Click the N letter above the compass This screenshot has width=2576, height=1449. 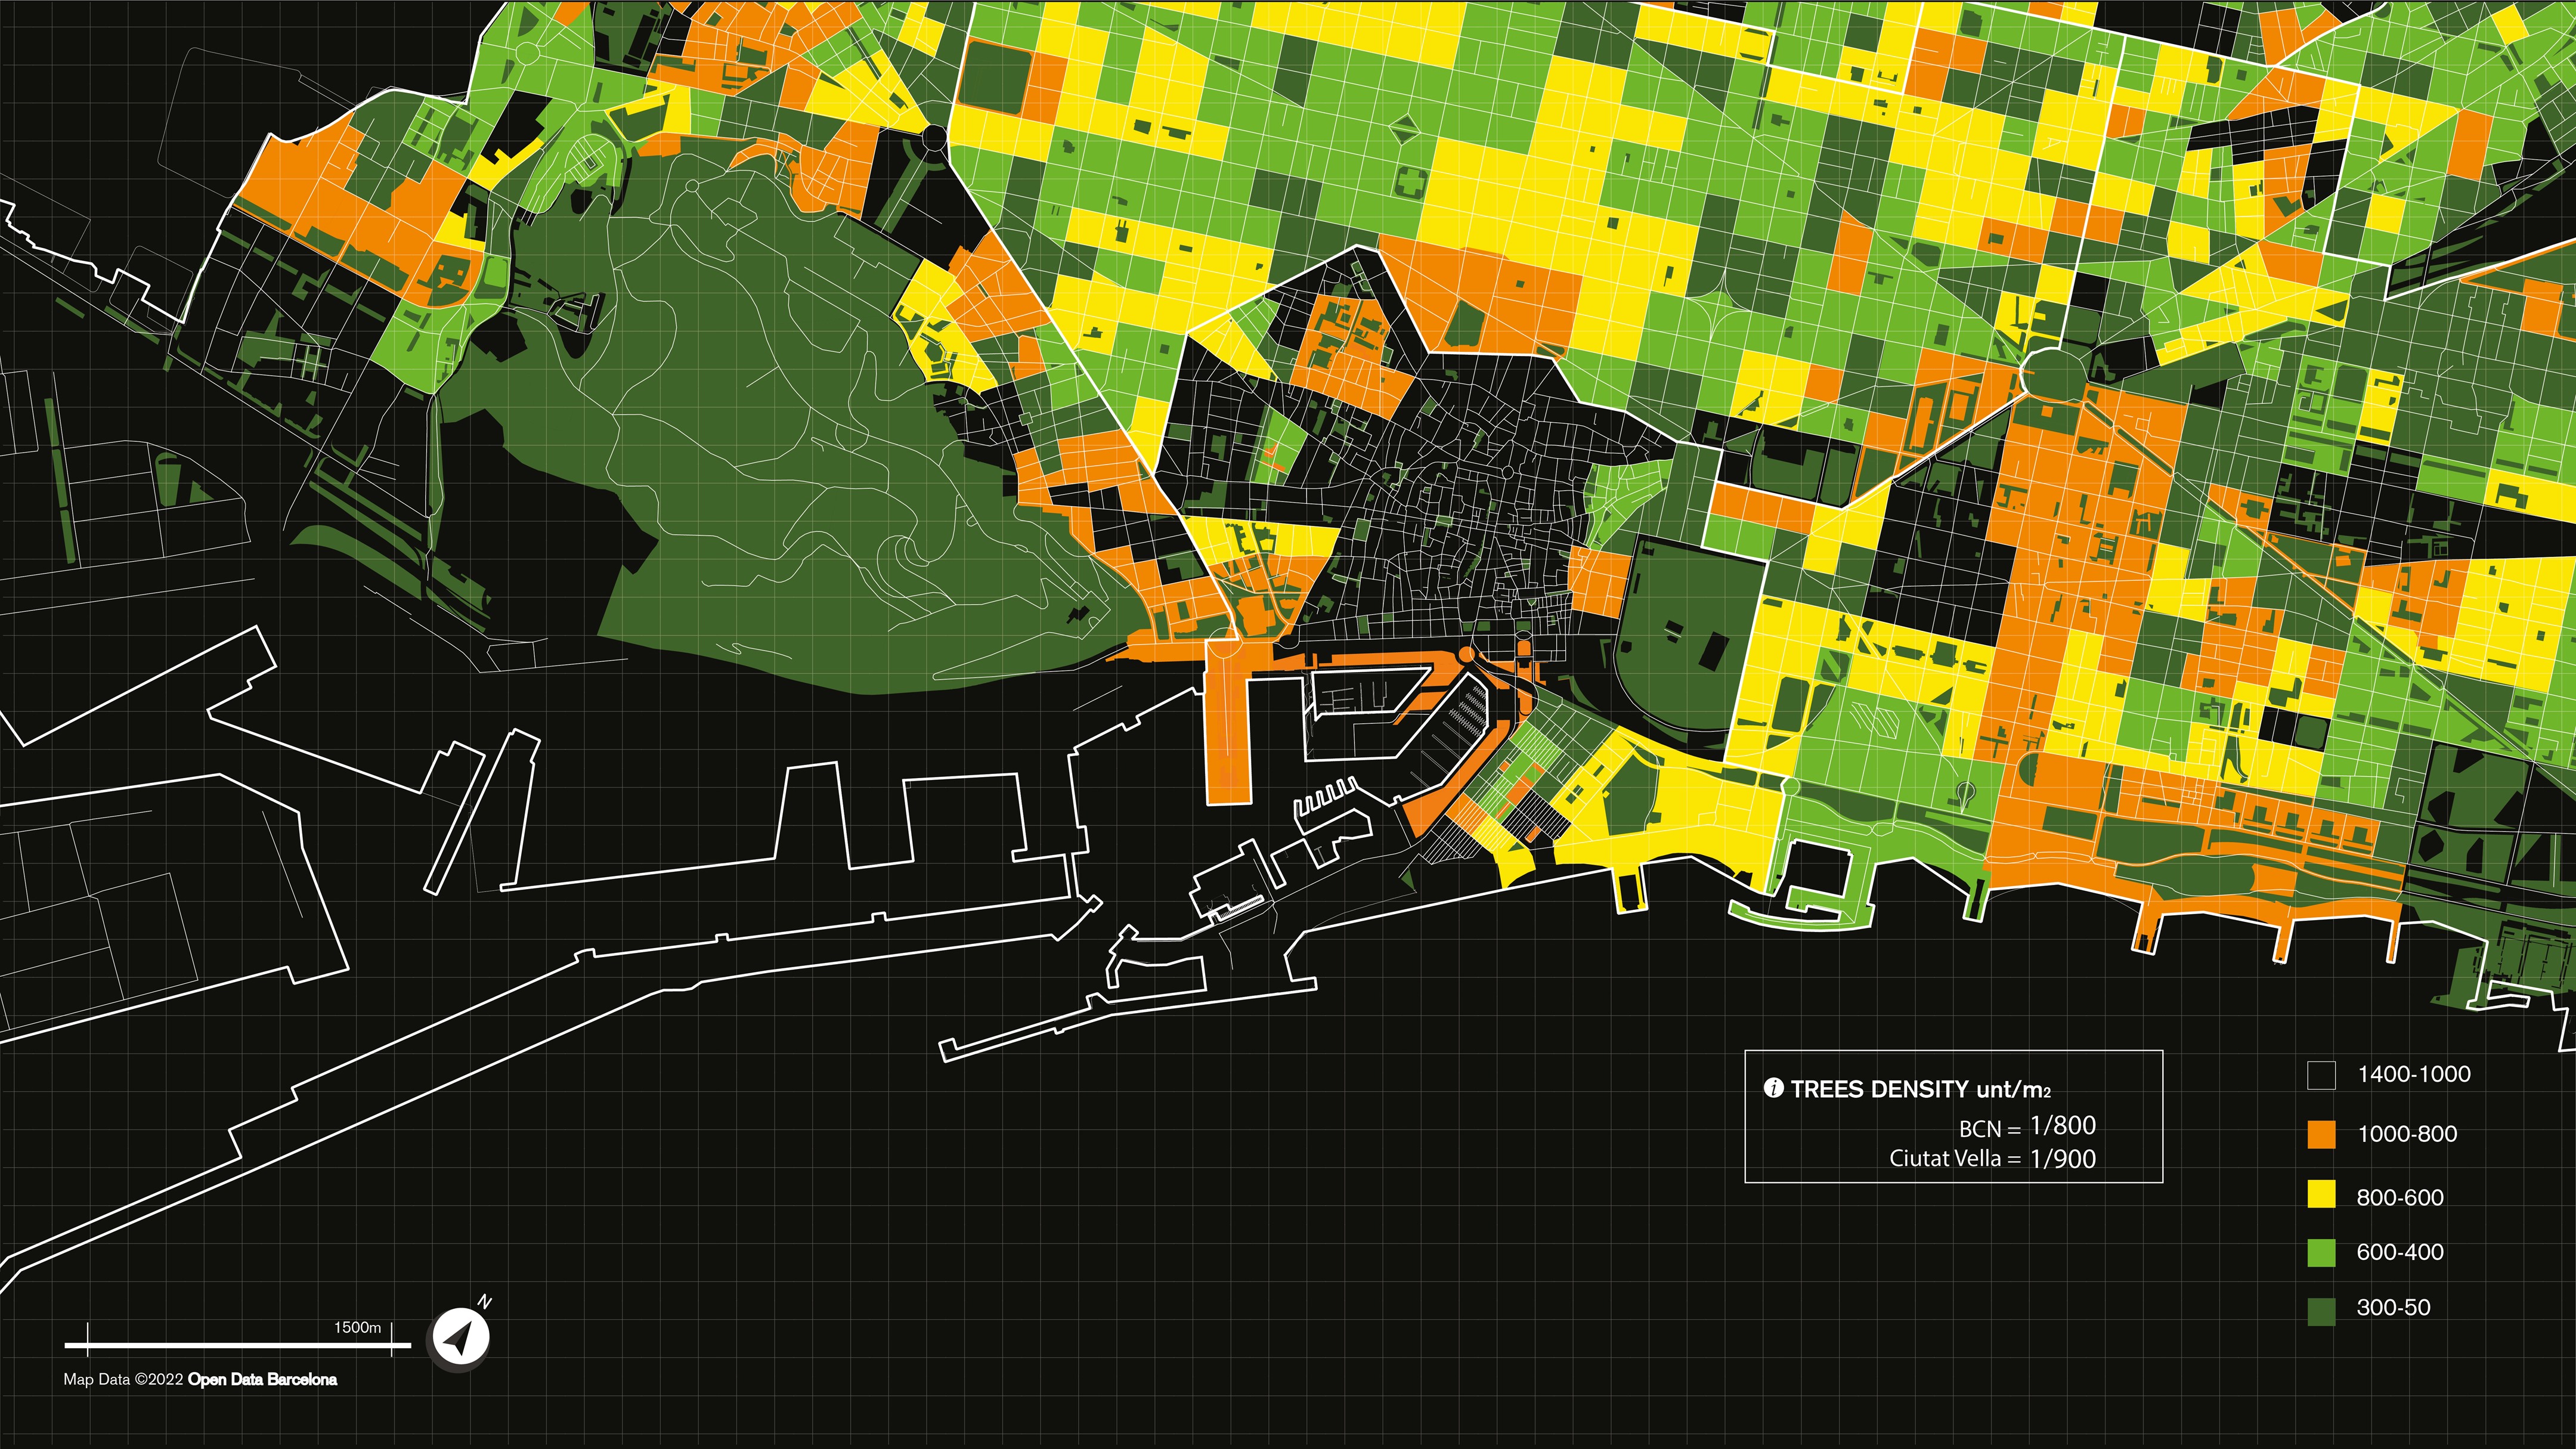point(485,1301)
